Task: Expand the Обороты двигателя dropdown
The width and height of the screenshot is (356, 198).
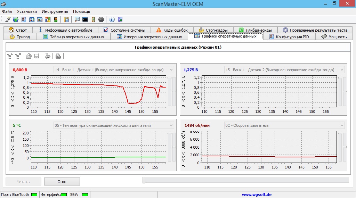Action: click(342, 125)
